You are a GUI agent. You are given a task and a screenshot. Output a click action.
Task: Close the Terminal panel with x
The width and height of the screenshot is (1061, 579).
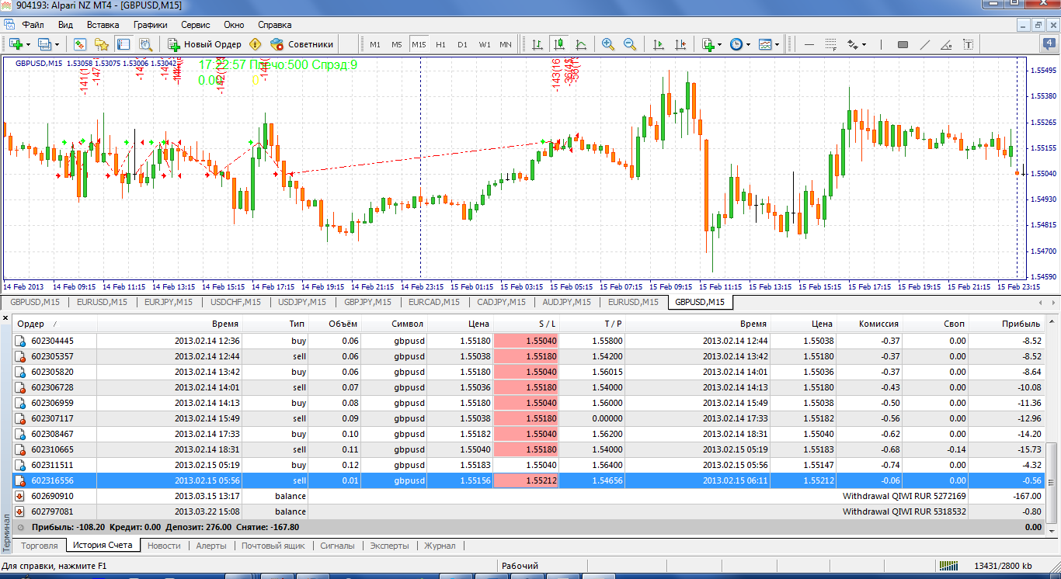pos(6,318)
